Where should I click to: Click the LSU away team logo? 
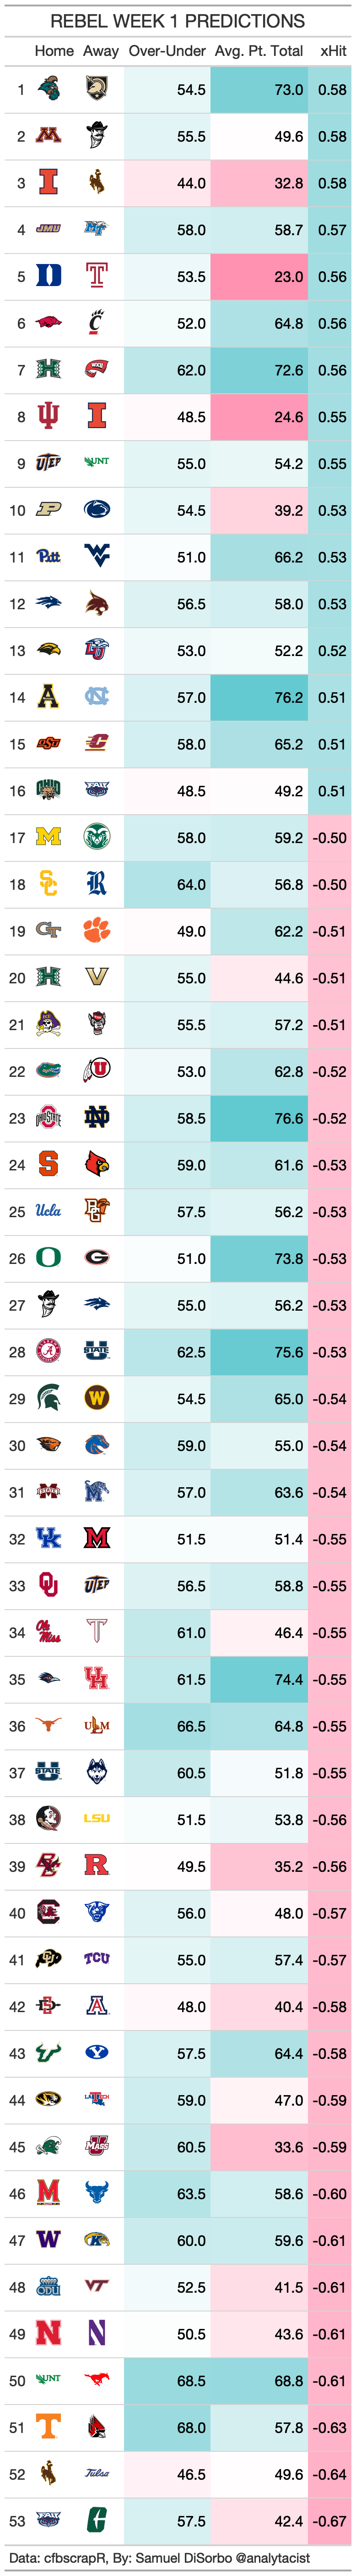(x=97, y=1819)
